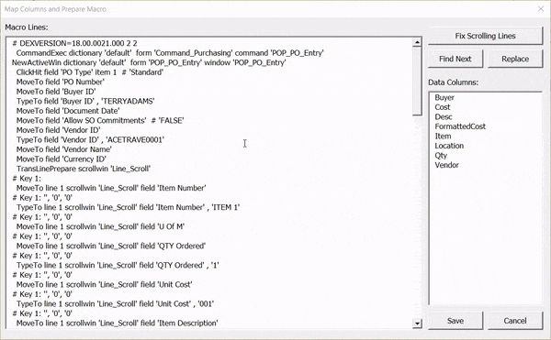
Task: Click the TypeTo 'Unit Cost' , '001' line
Action: 115,304
